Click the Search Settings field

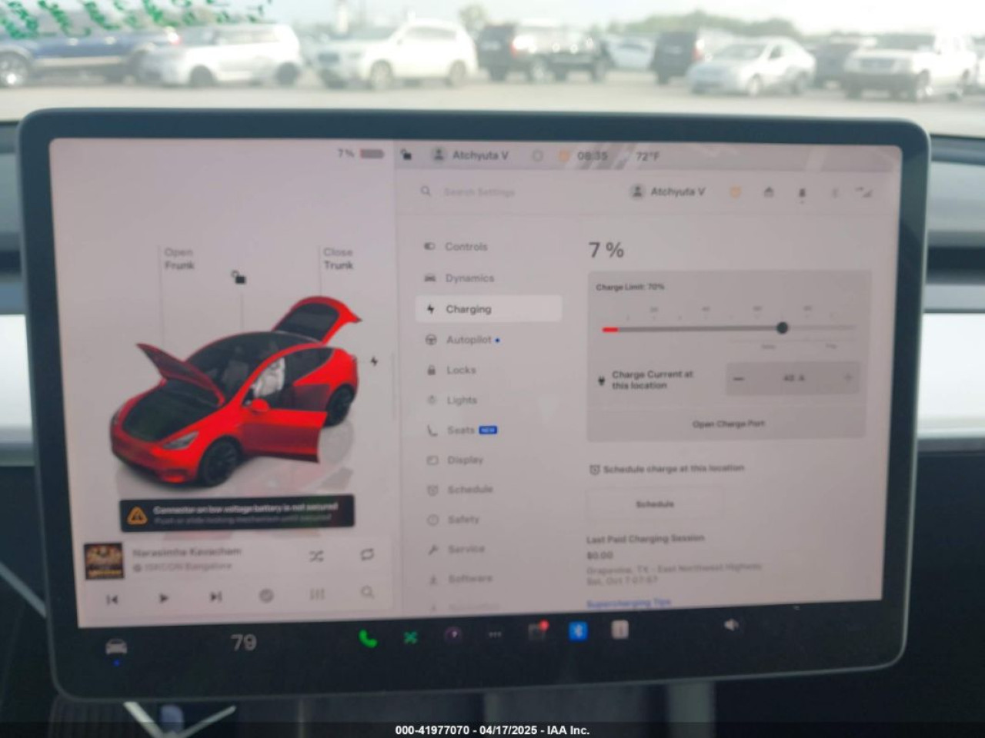coord(479,192)
